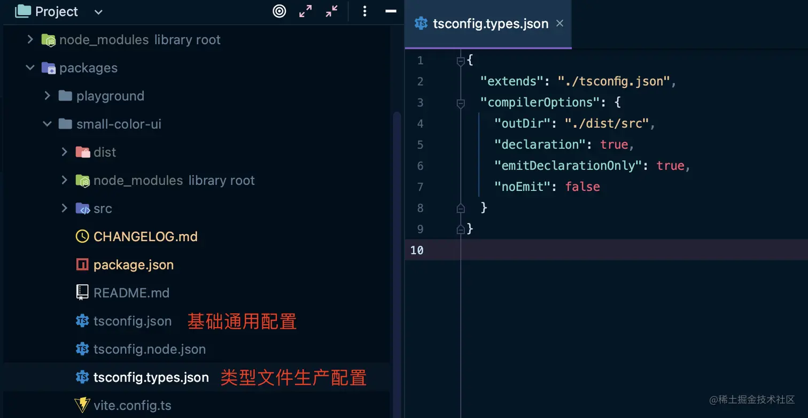Fold the compilerOptions block at line 3
Image resolution: width=808 pixels, height=418 pixels.
point(461,104)
